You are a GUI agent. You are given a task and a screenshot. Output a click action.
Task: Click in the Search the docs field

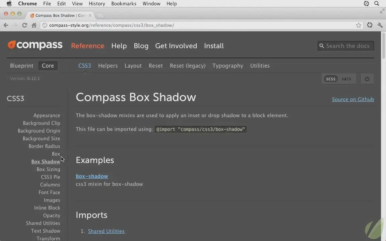[x=346, y=46]
